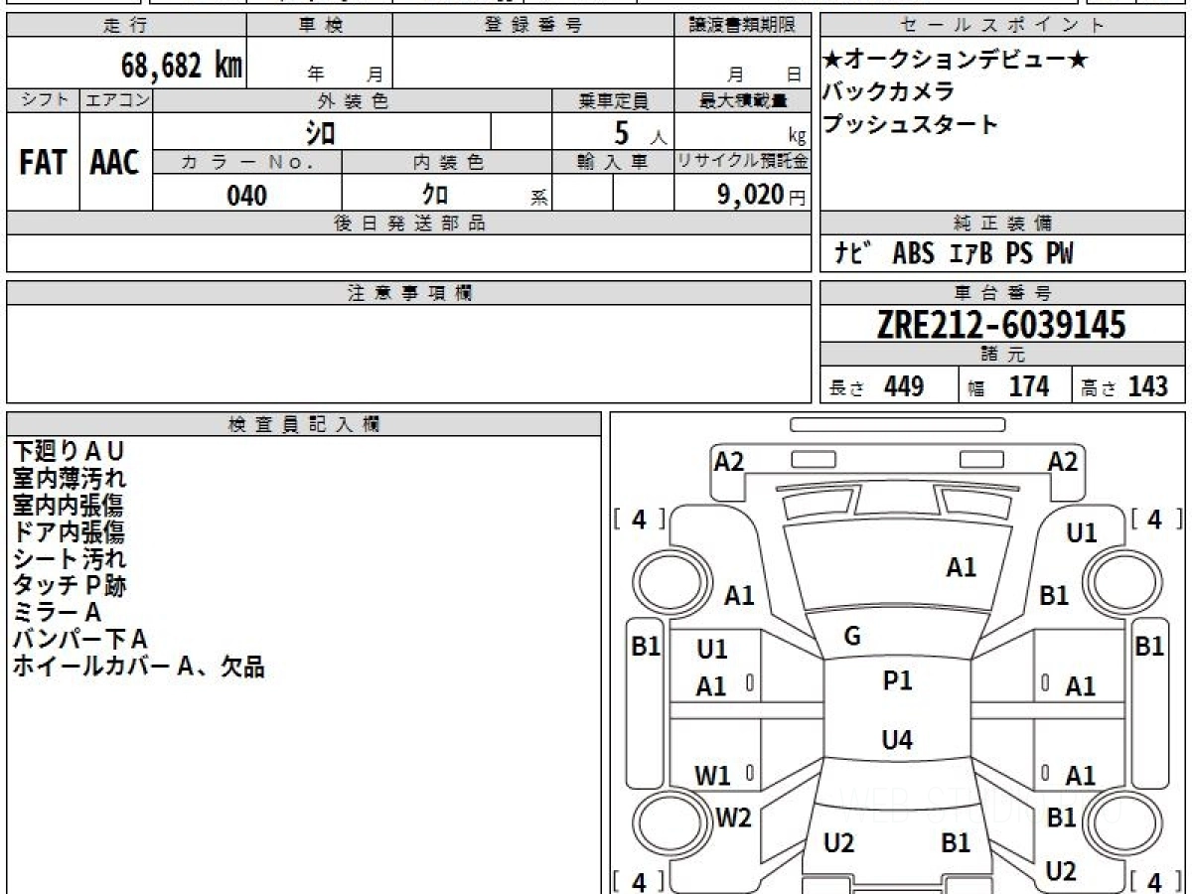This screenshot has width=1192, height=894.
Task: Select the inspector note 室内内張傷
Action: (x=70, y=506)
